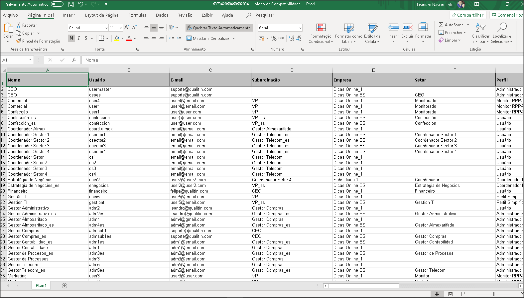Align text right
Image resolution: width=524 pixels, height=298 pixels.
(x=161, y=38)
